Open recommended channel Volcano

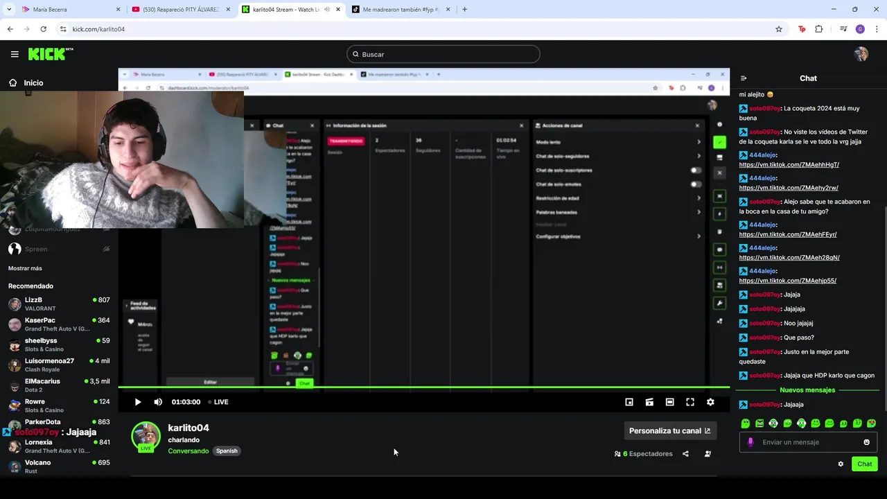click(x=59, y=466)
